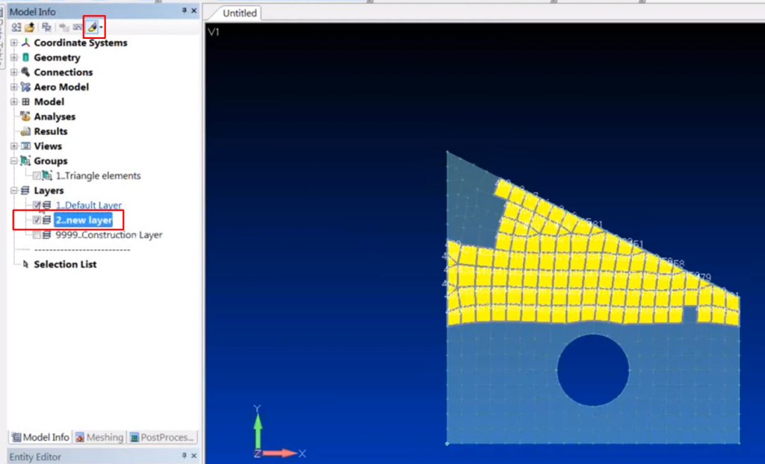The image size is (765, 464).
Task: Click the greyed icon left of the highlighter
Action: tap(77, 28)
